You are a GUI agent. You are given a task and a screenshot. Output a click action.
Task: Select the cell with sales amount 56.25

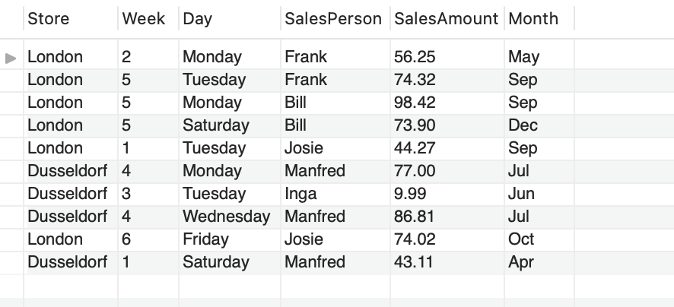pos(447,57)
